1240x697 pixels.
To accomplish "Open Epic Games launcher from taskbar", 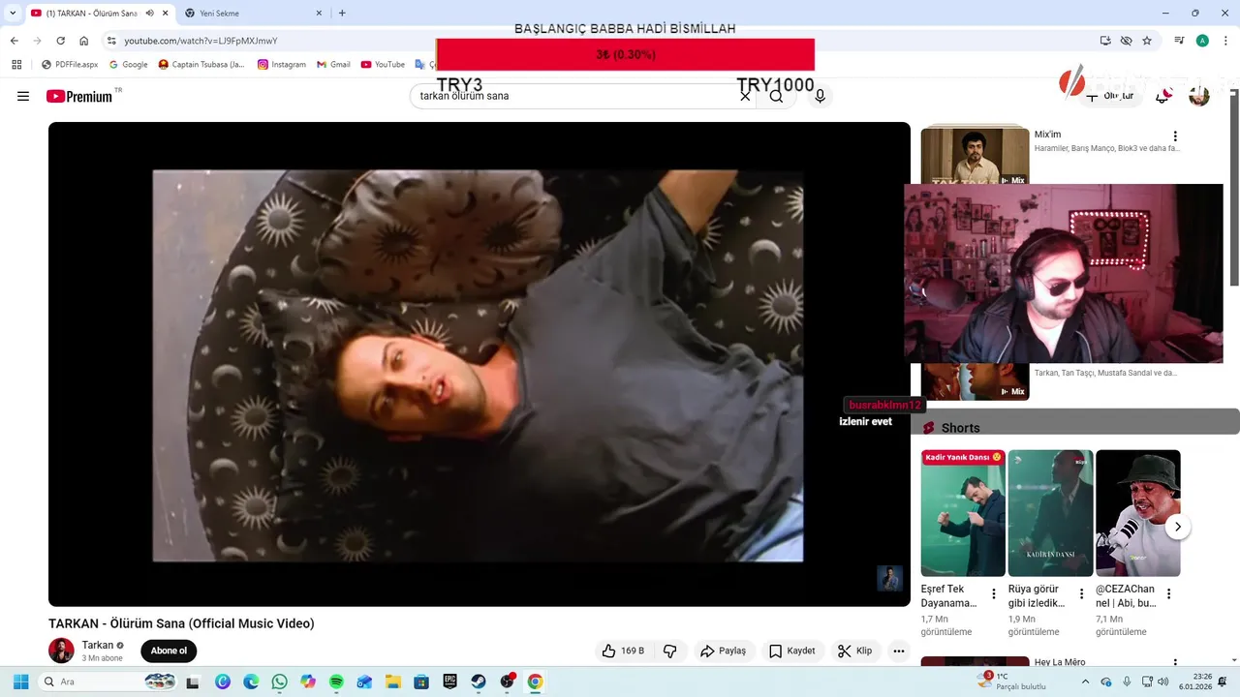I will pyautogui.click(x=449, y=682).
